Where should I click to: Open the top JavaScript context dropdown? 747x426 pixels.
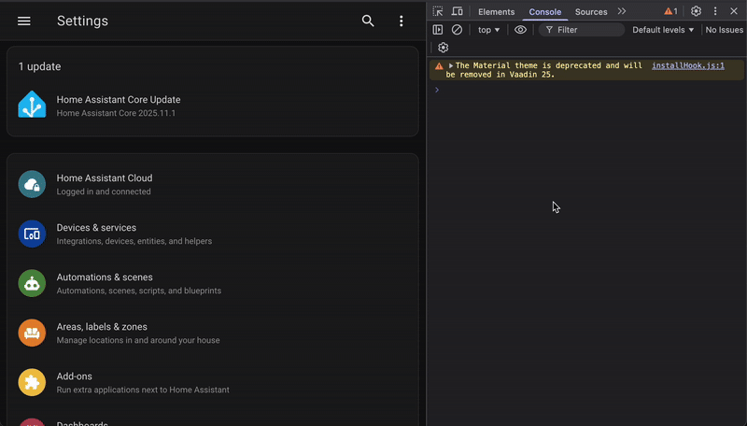(488, 30)
